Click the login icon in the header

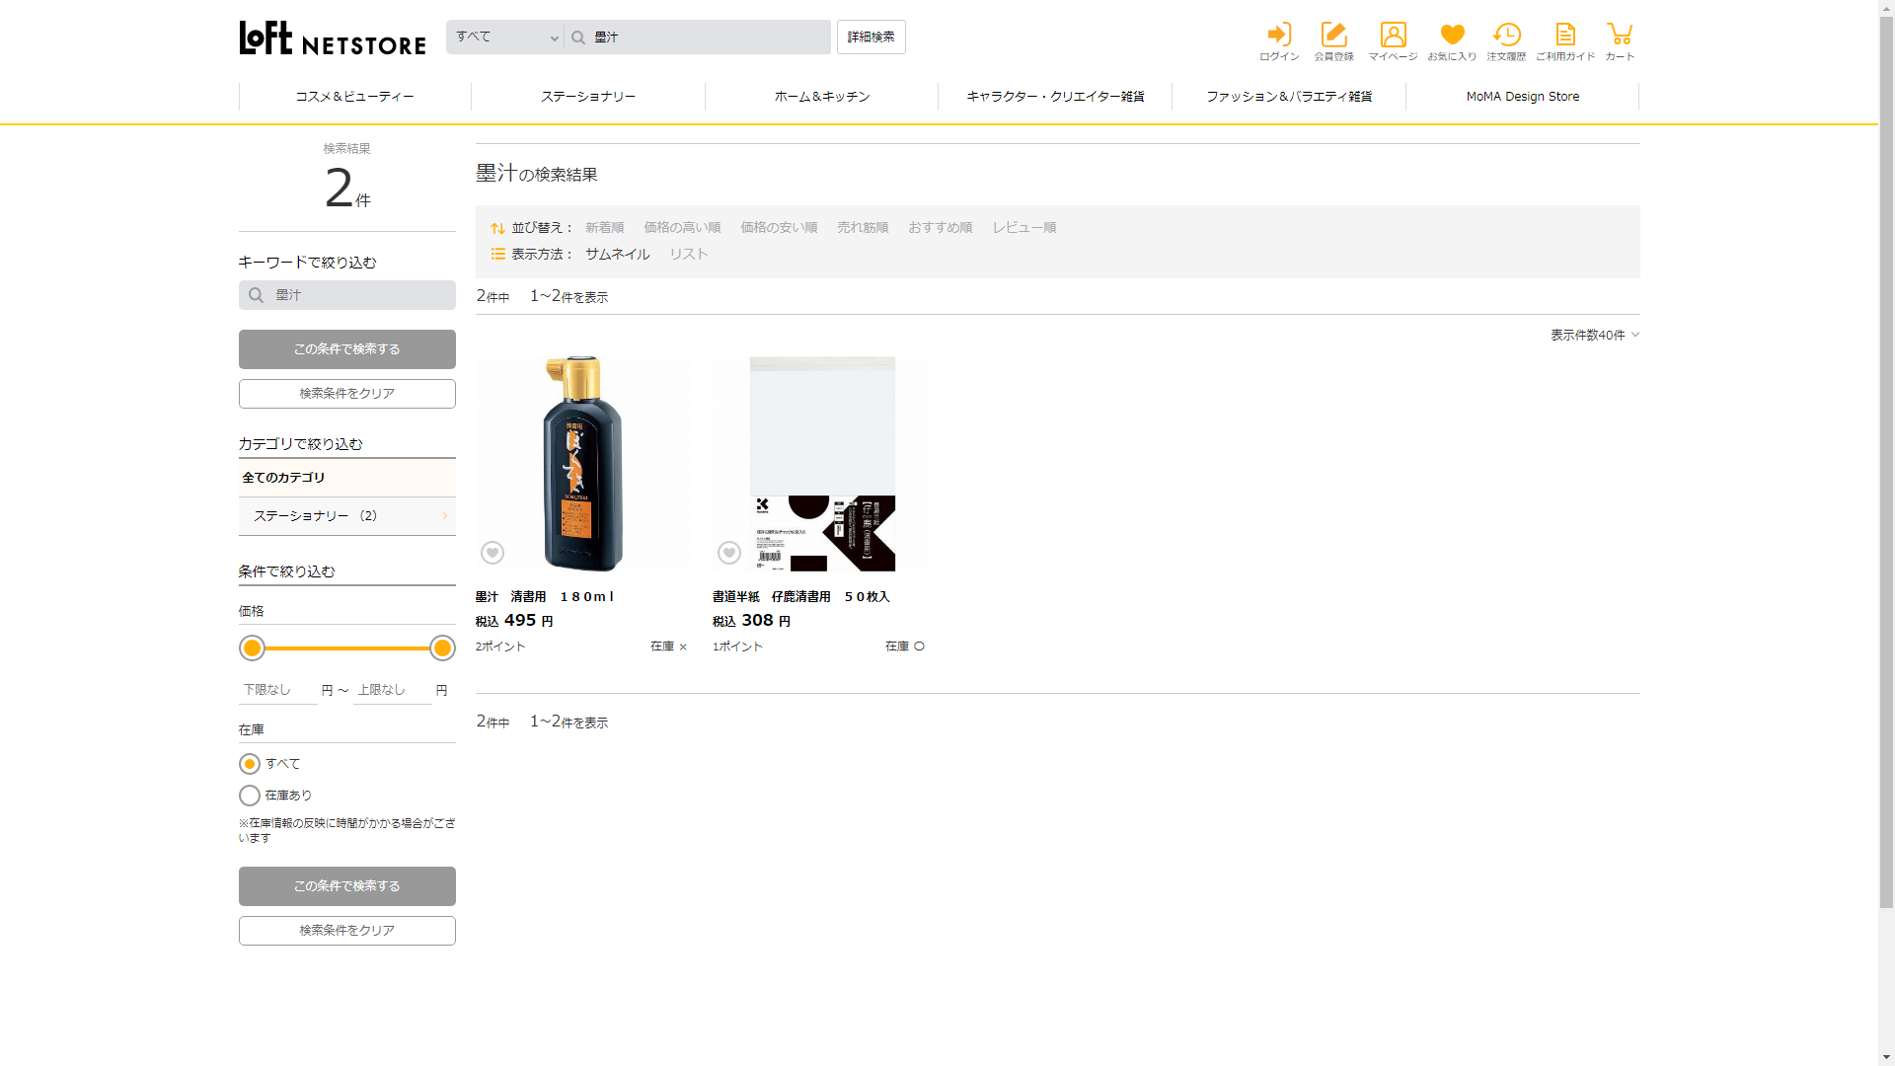[1279, 36]
